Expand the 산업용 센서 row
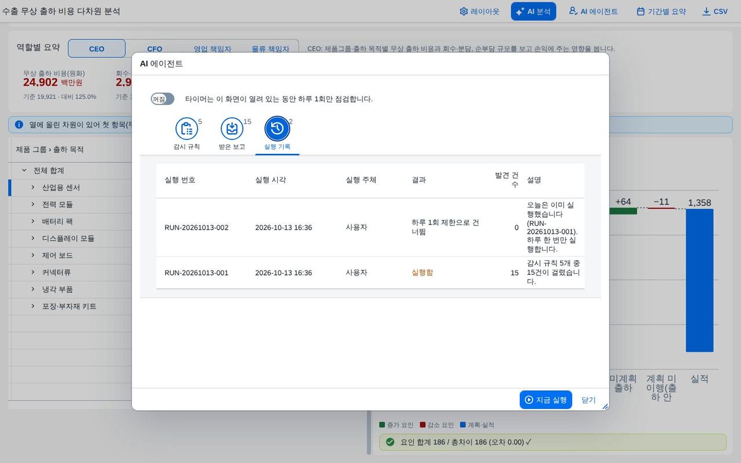Viewport: 741px width, 463px height. (33, 188)
